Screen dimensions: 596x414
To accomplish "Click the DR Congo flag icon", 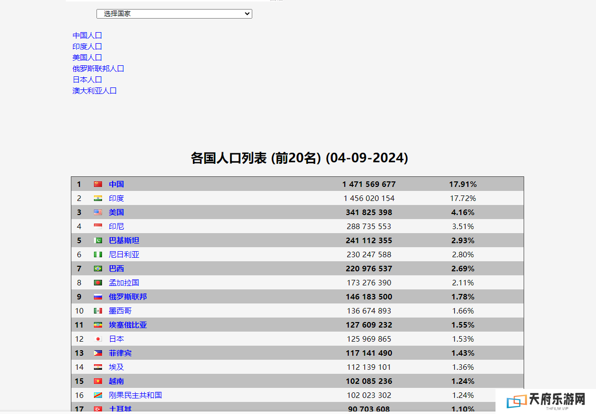I will (x=98, y=395).
